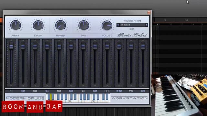Click the K1 channel fader handle

click(x=11, y=46)
